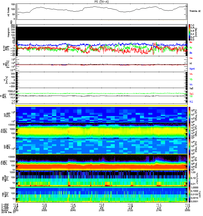The width and height of the screenshot is (203, 216).
Task: Click the red Ne legend label
Action: click(x=191, y=58)
